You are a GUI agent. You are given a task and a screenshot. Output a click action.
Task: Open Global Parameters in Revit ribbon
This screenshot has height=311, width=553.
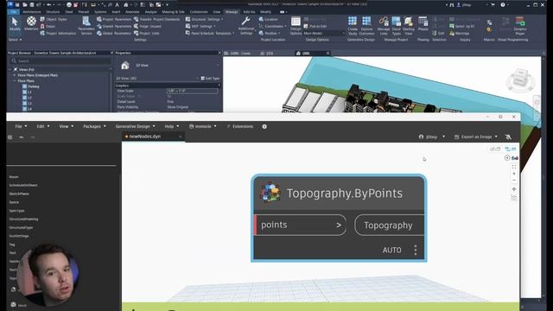click(114, 33)
